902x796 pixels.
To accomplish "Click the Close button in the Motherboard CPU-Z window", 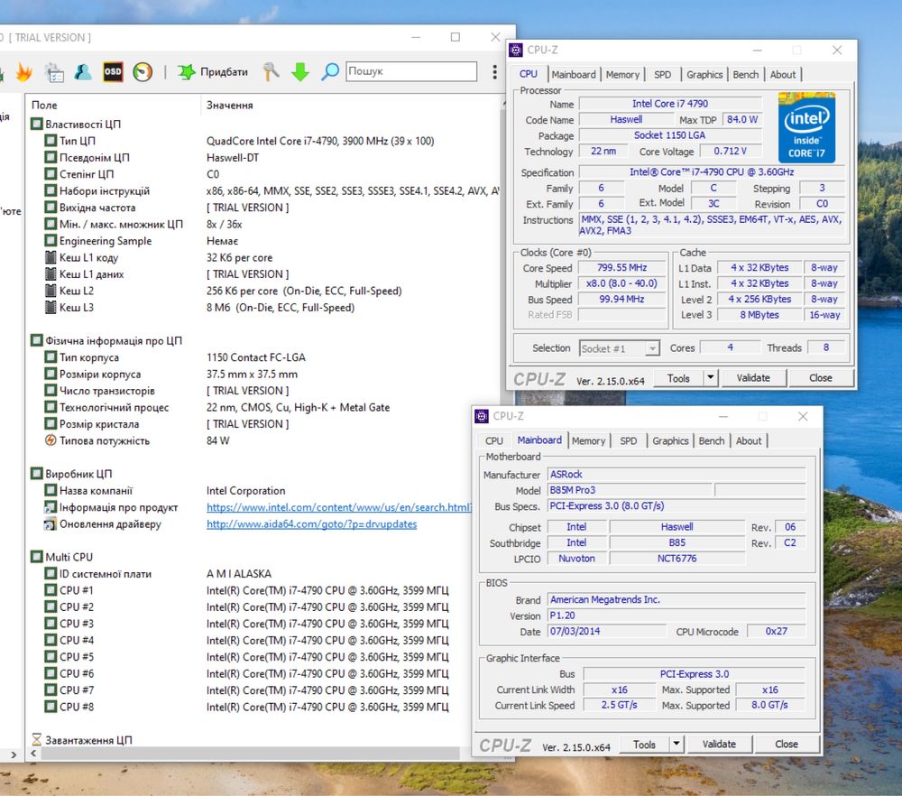I will click(x=787, y=744).
